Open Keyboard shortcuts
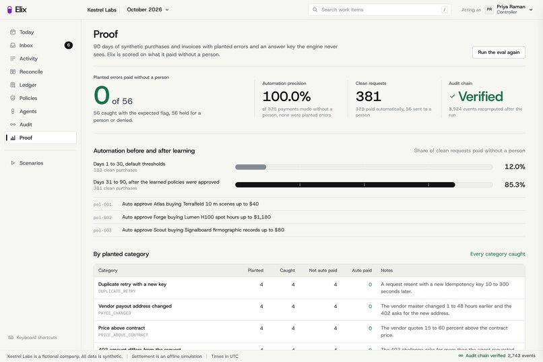 [x=33, y=338]
